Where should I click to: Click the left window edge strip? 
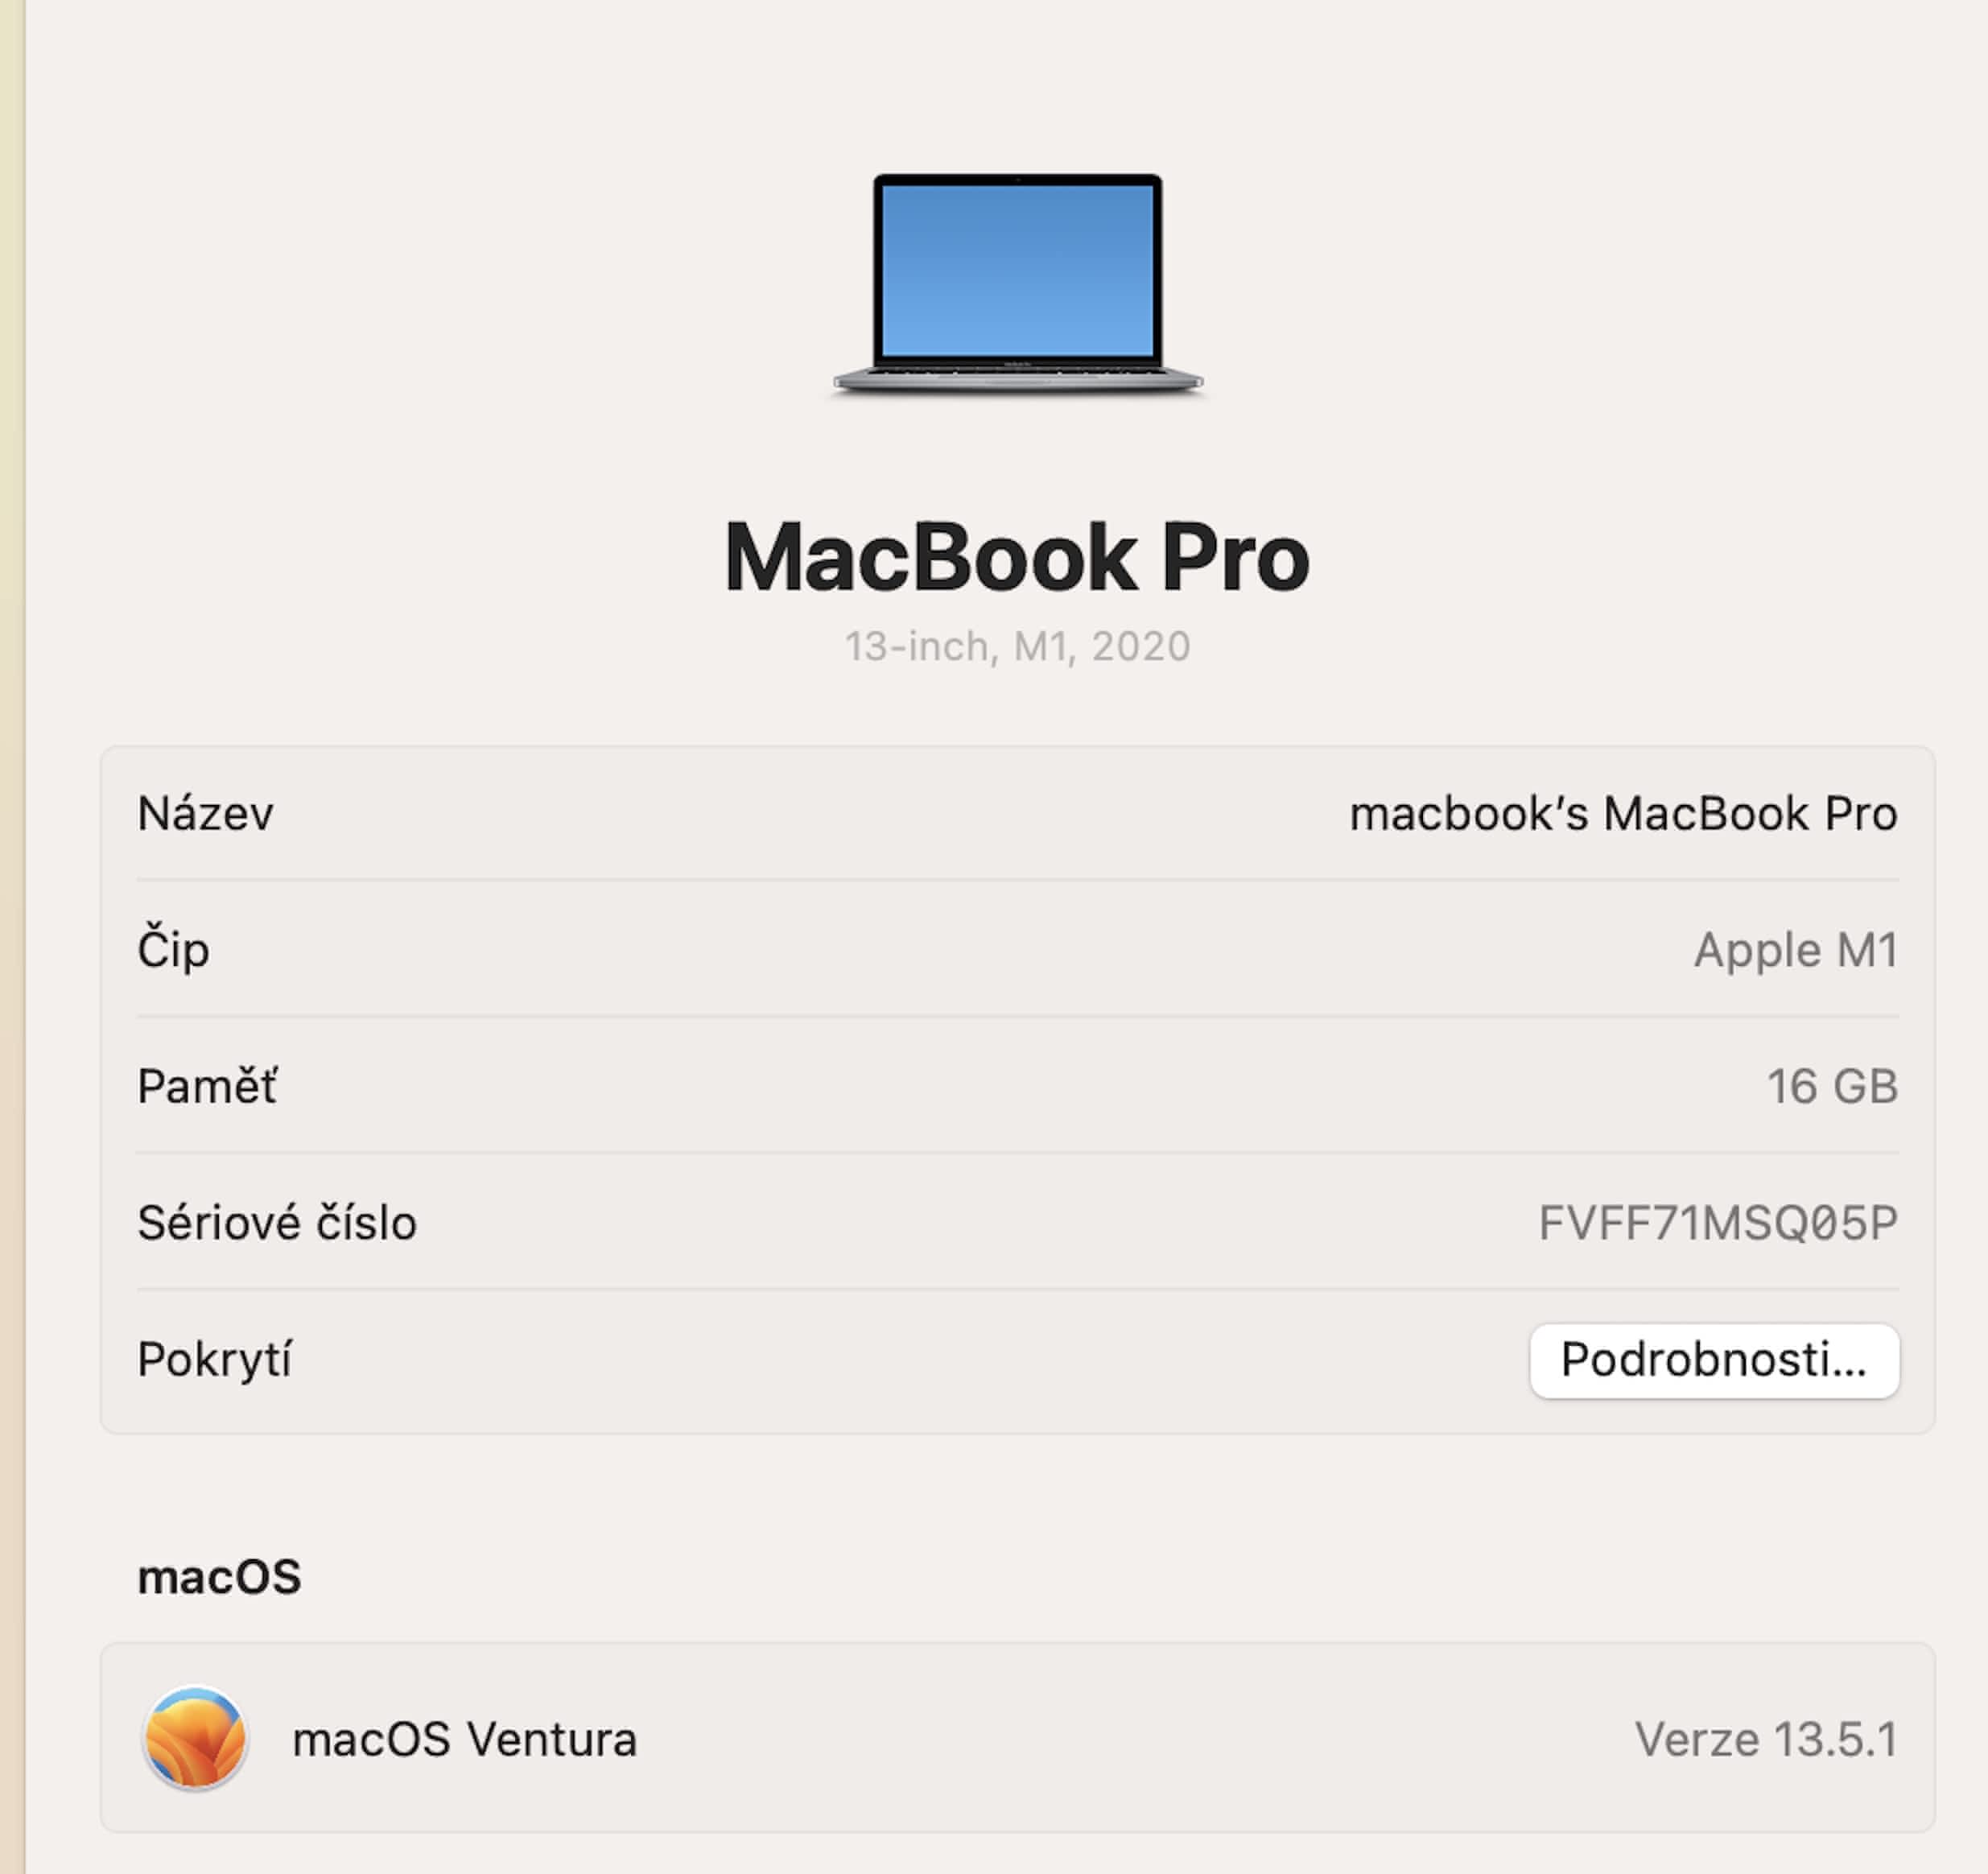pos(12,937)
